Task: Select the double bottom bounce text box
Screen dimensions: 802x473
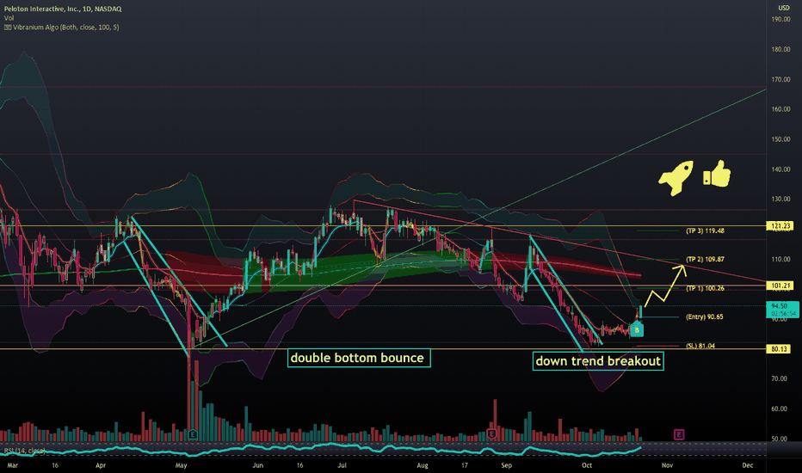Action: [x=359, y=358]
